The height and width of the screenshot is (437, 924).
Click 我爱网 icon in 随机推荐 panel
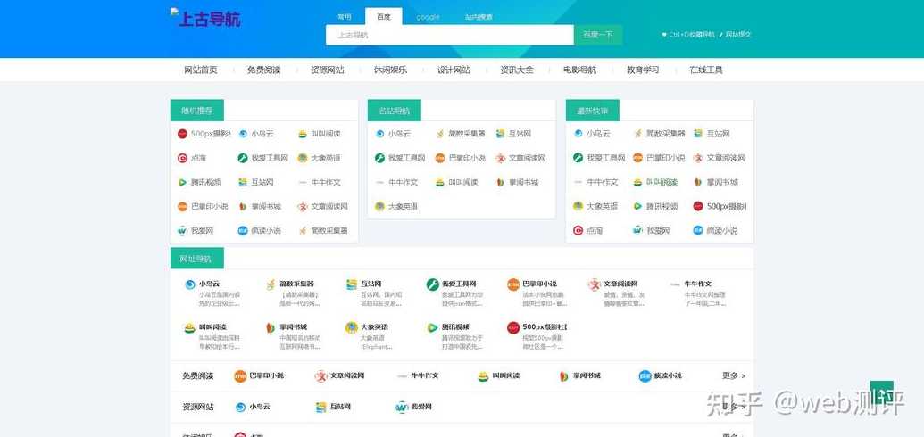(183, 230)
